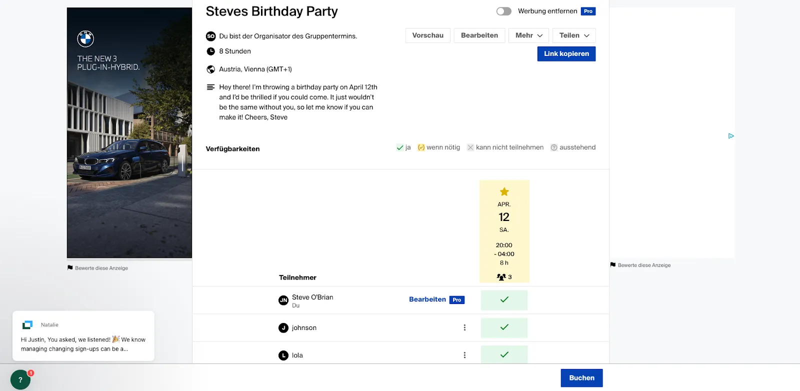
Task: Click the yellow star on April 12
Action: [x=504, y=191]
